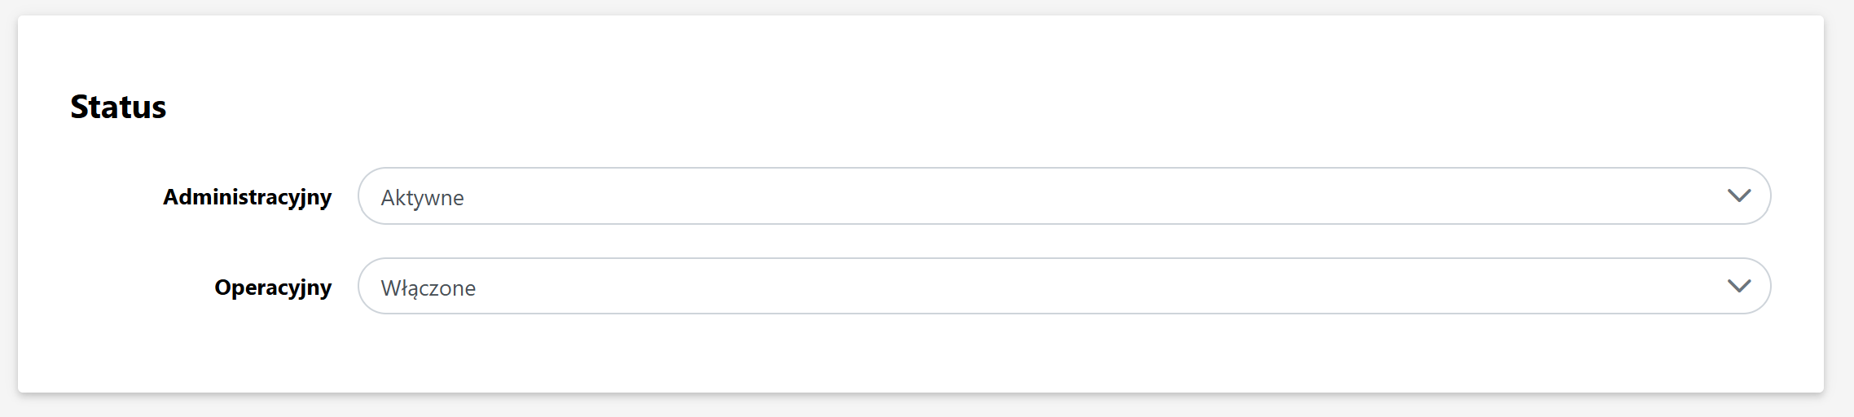Focus the Operacyjny select near its left edge

click(371, 287)
